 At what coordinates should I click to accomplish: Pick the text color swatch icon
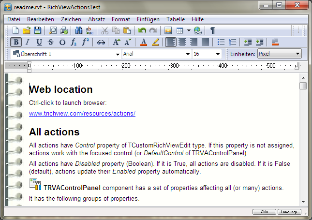tap(143, 42)
